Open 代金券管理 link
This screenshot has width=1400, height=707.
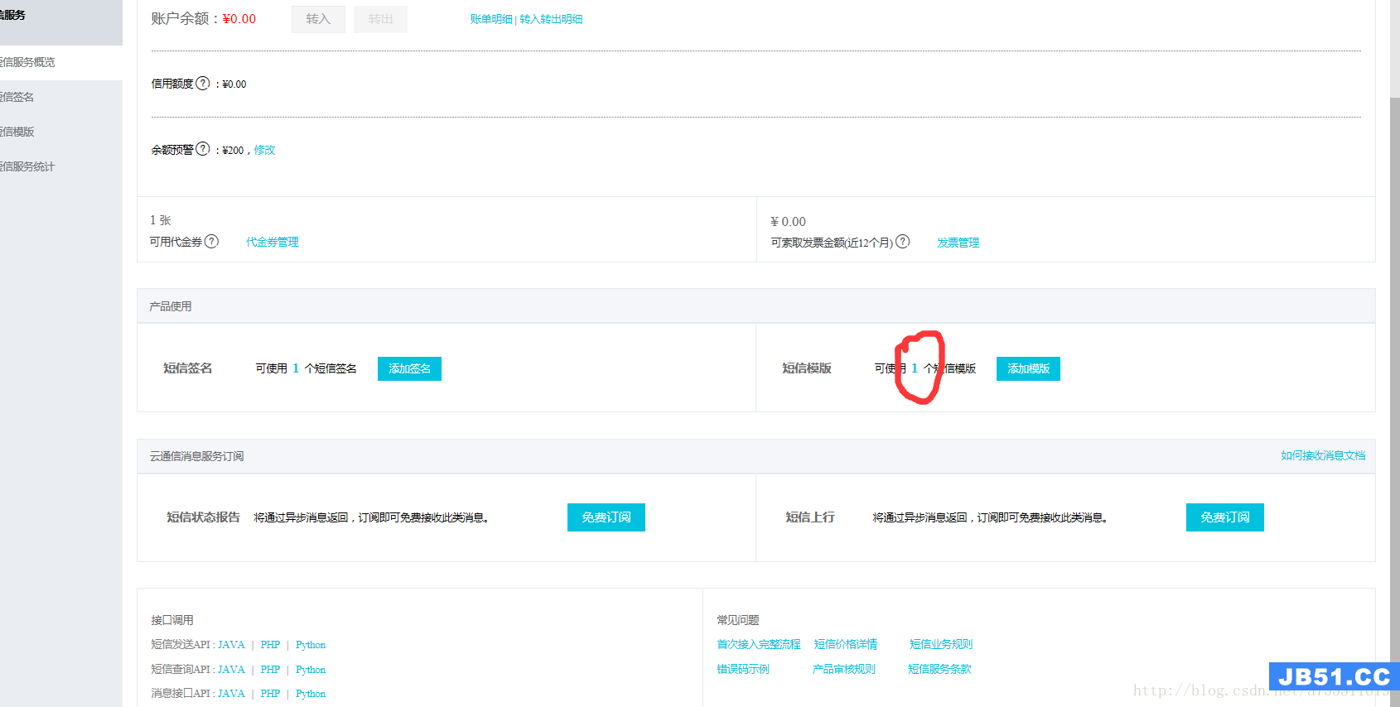pos(273,242)
